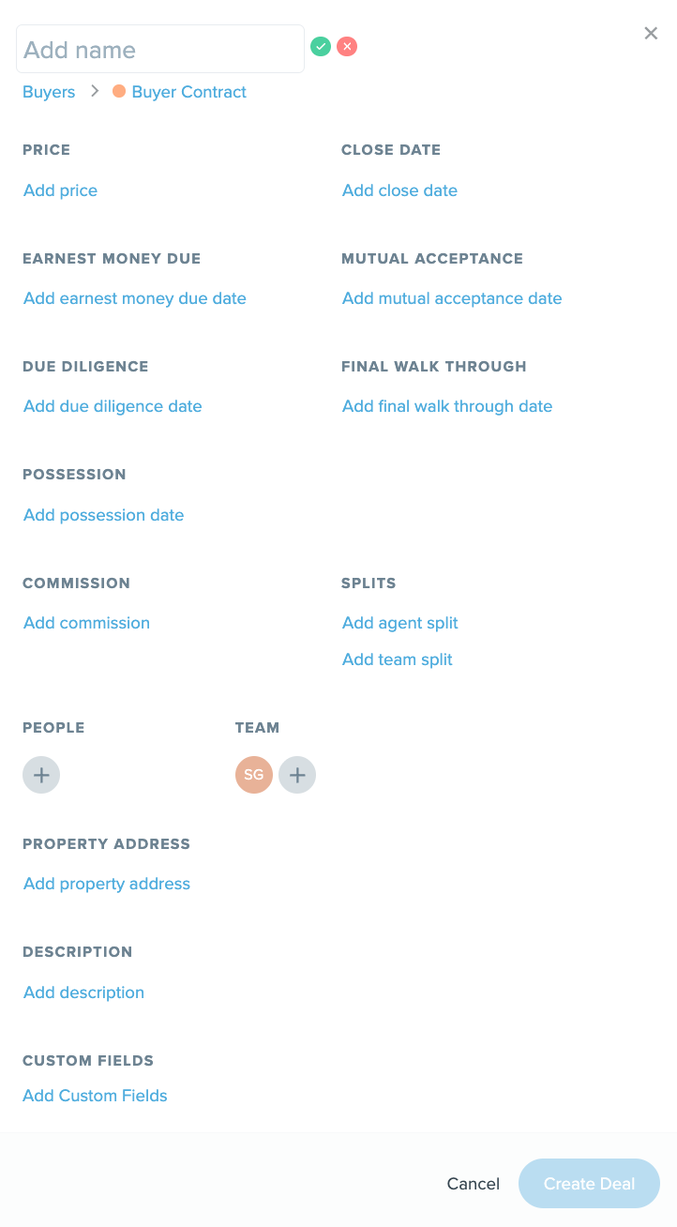
Task: Add earnest money due date
Action: pyautogui.click(x=135, y=298)
